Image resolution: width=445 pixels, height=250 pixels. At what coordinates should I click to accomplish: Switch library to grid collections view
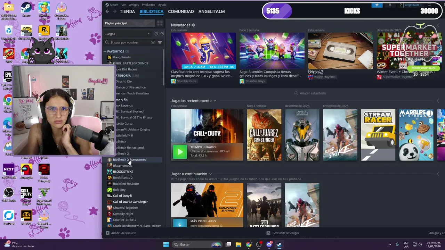click(160, 23)
